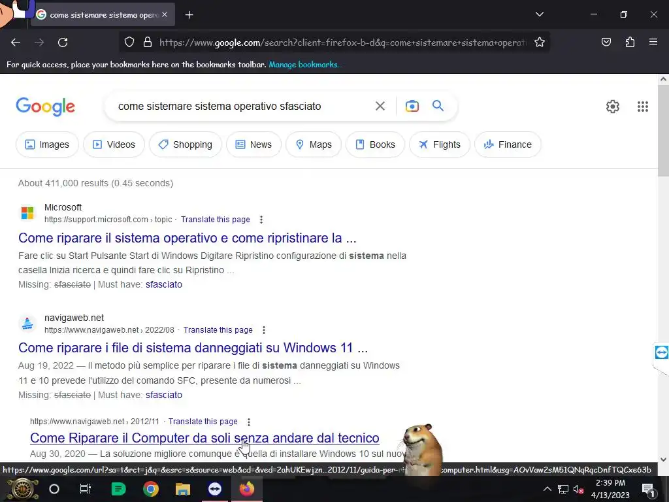
Task: Translate the navigaweb.net 2022/08 result
Action: pos(218,330)
